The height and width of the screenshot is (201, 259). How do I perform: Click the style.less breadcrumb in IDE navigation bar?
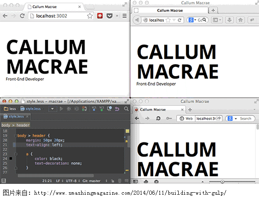click(31, 109)
